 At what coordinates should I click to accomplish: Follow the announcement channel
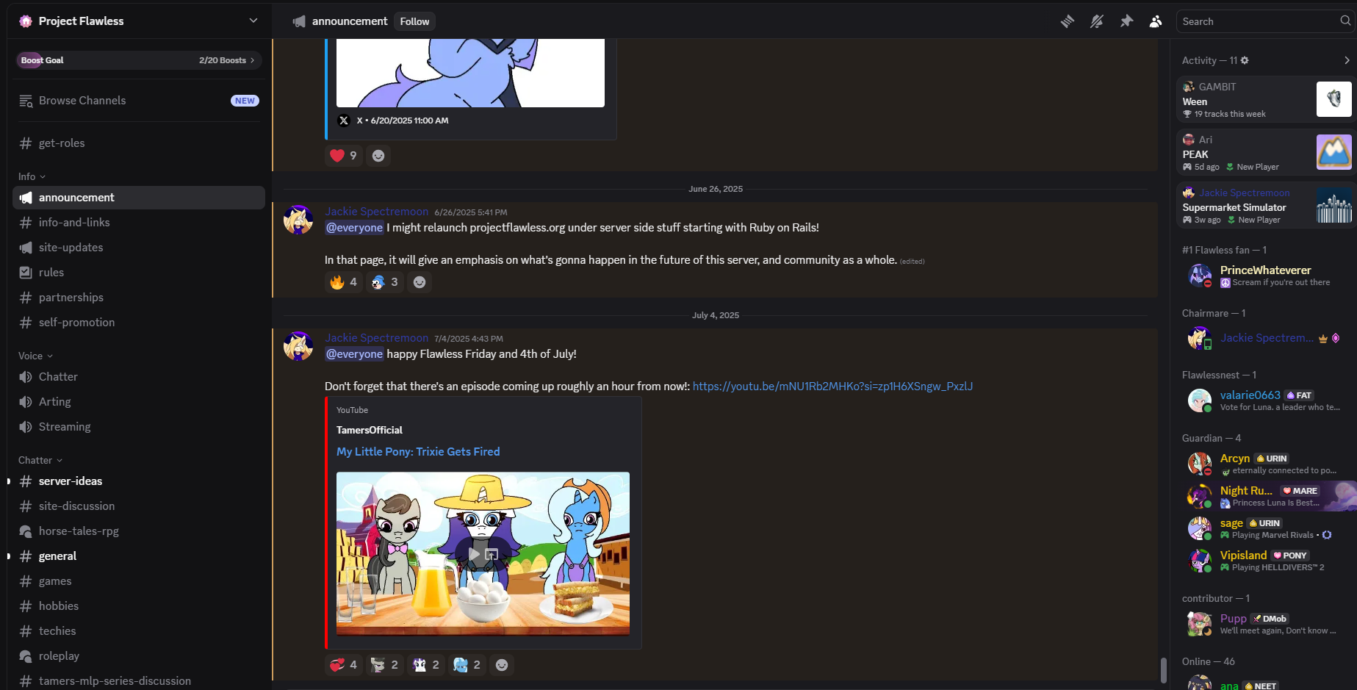pos(414,21)
